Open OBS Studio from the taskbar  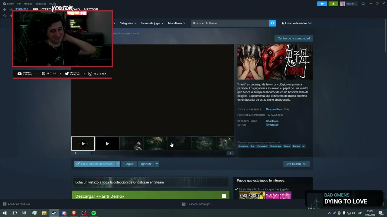(84, 213)
